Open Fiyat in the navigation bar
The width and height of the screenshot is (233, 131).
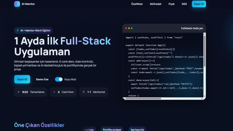click(171, 4)
